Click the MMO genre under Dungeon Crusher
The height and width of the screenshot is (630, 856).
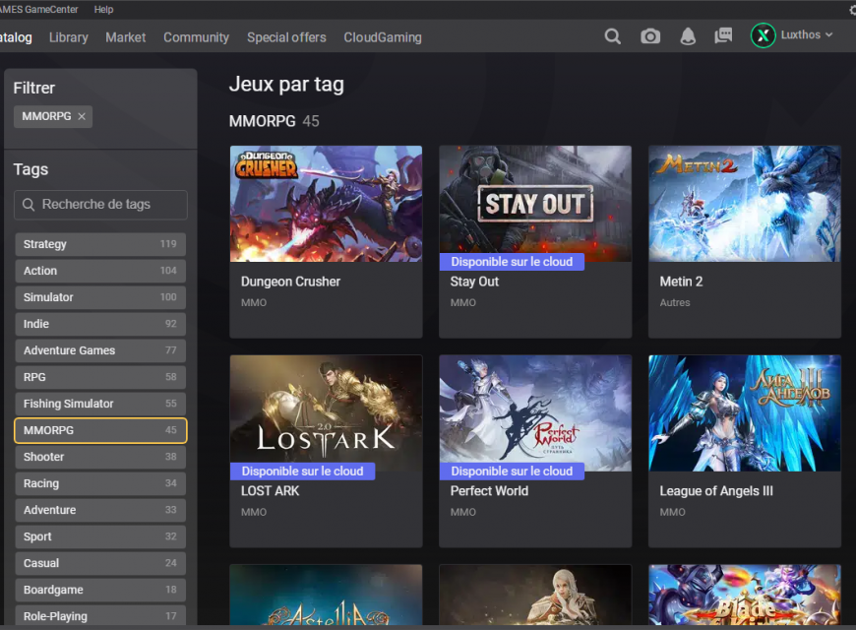click(254, 303)
